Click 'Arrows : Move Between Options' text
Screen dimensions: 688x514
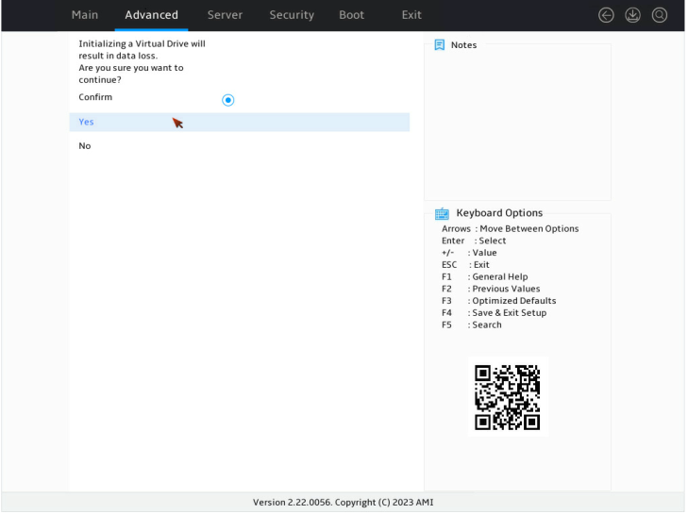[x=511, y=229]
